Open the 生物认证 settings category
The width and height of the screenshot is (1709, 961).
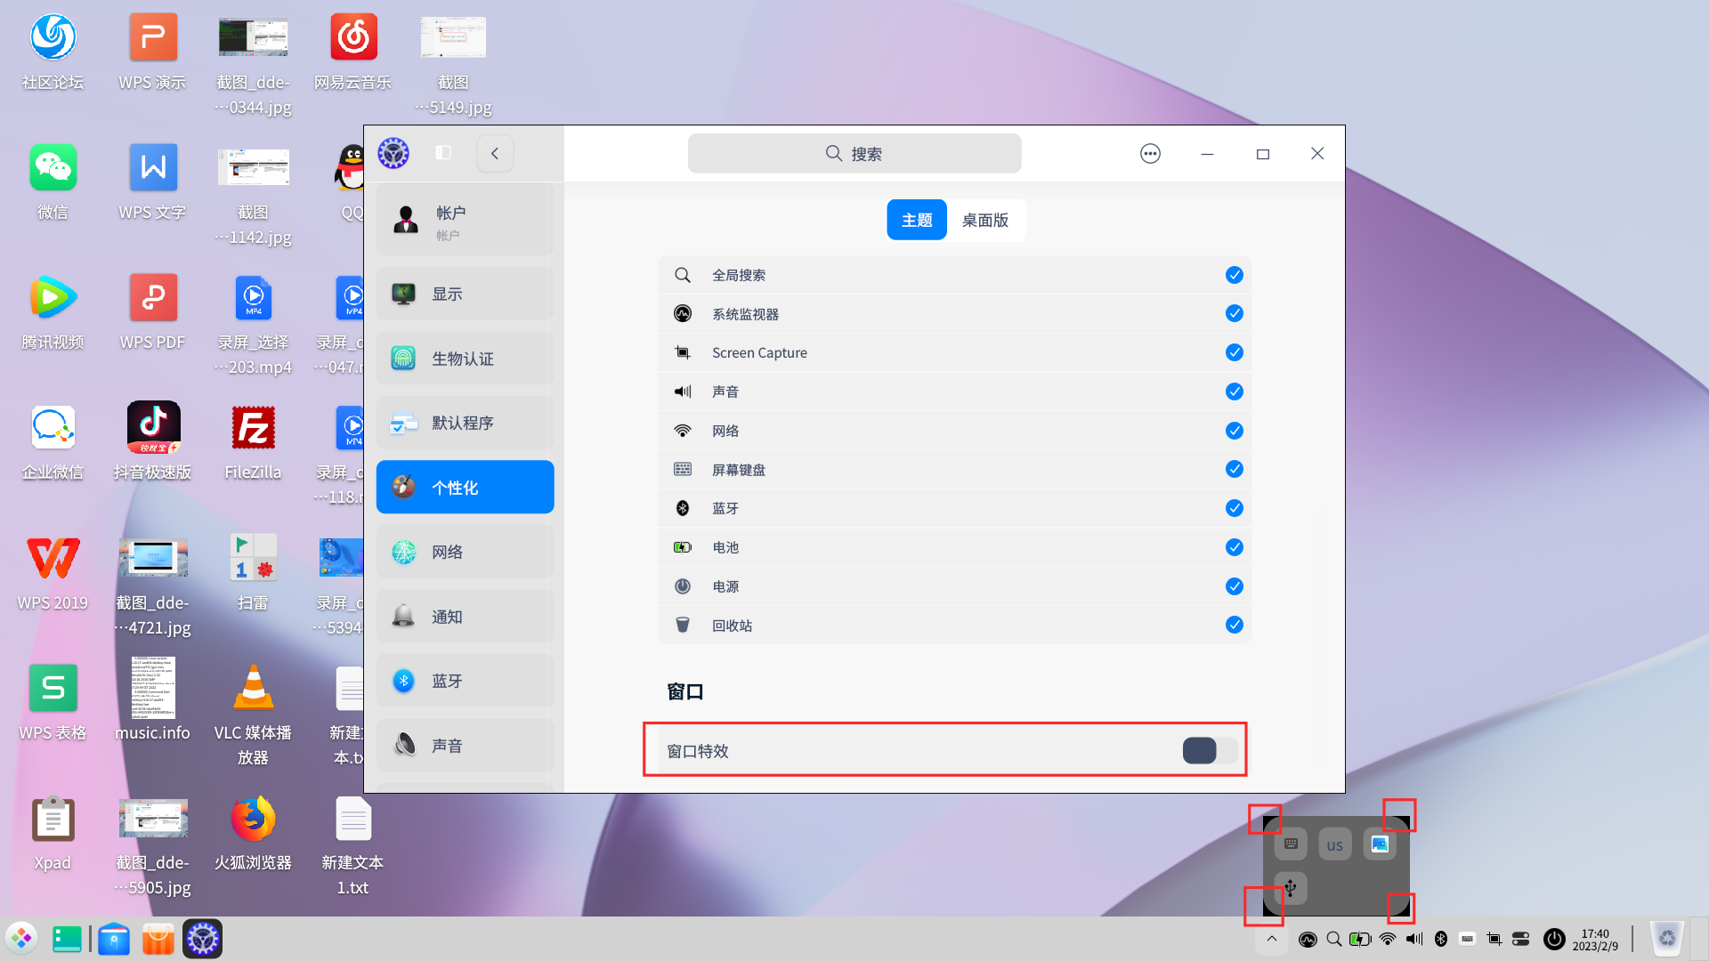coord(465,359)
